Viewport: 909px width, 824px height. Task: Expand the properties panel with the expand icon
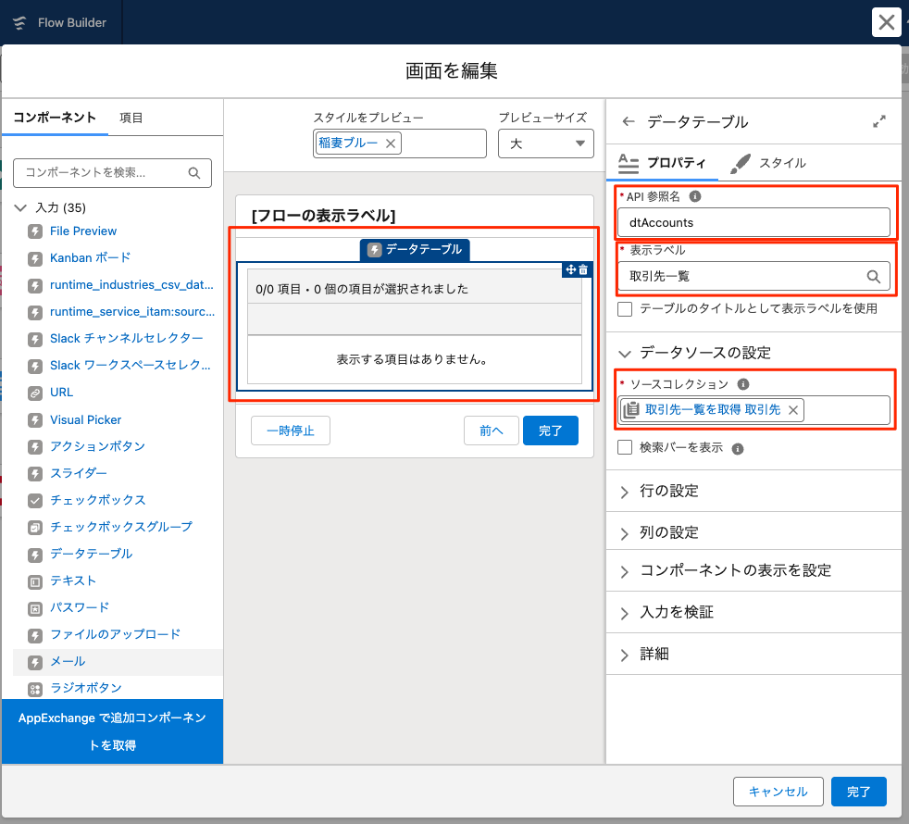click(x=879, y=121)
